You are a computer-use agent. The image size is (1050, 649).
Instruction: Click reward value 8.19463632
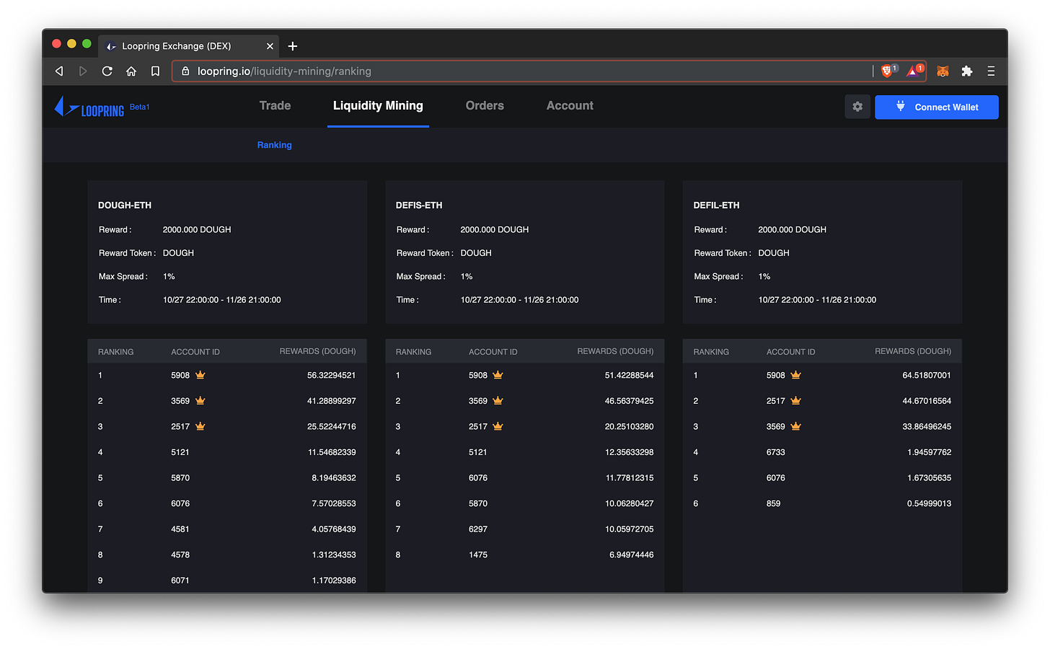[x=334, y=478]
